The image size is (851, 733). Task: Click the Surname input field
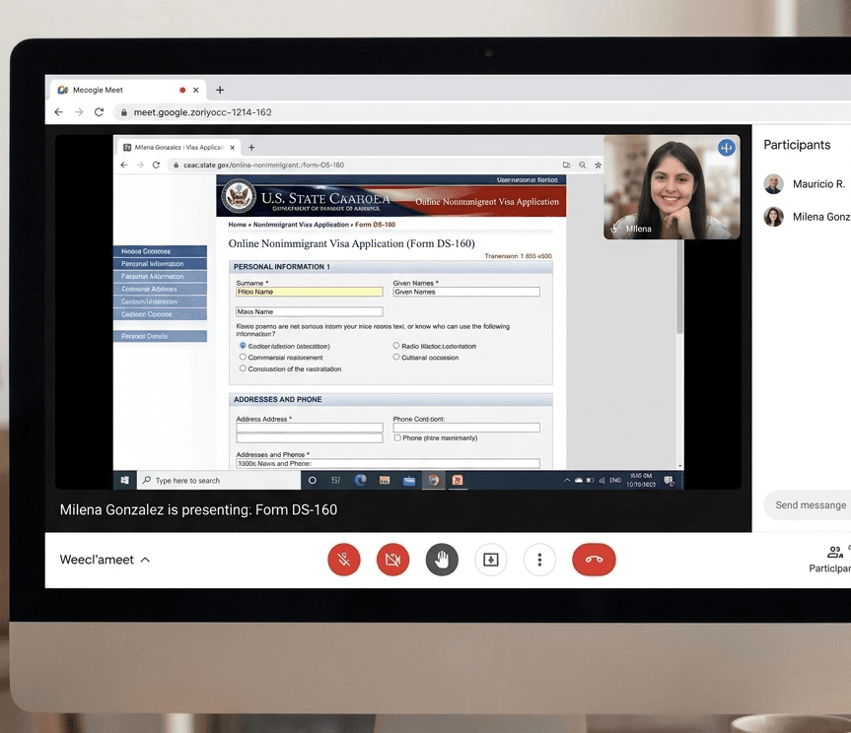point(310,292)
